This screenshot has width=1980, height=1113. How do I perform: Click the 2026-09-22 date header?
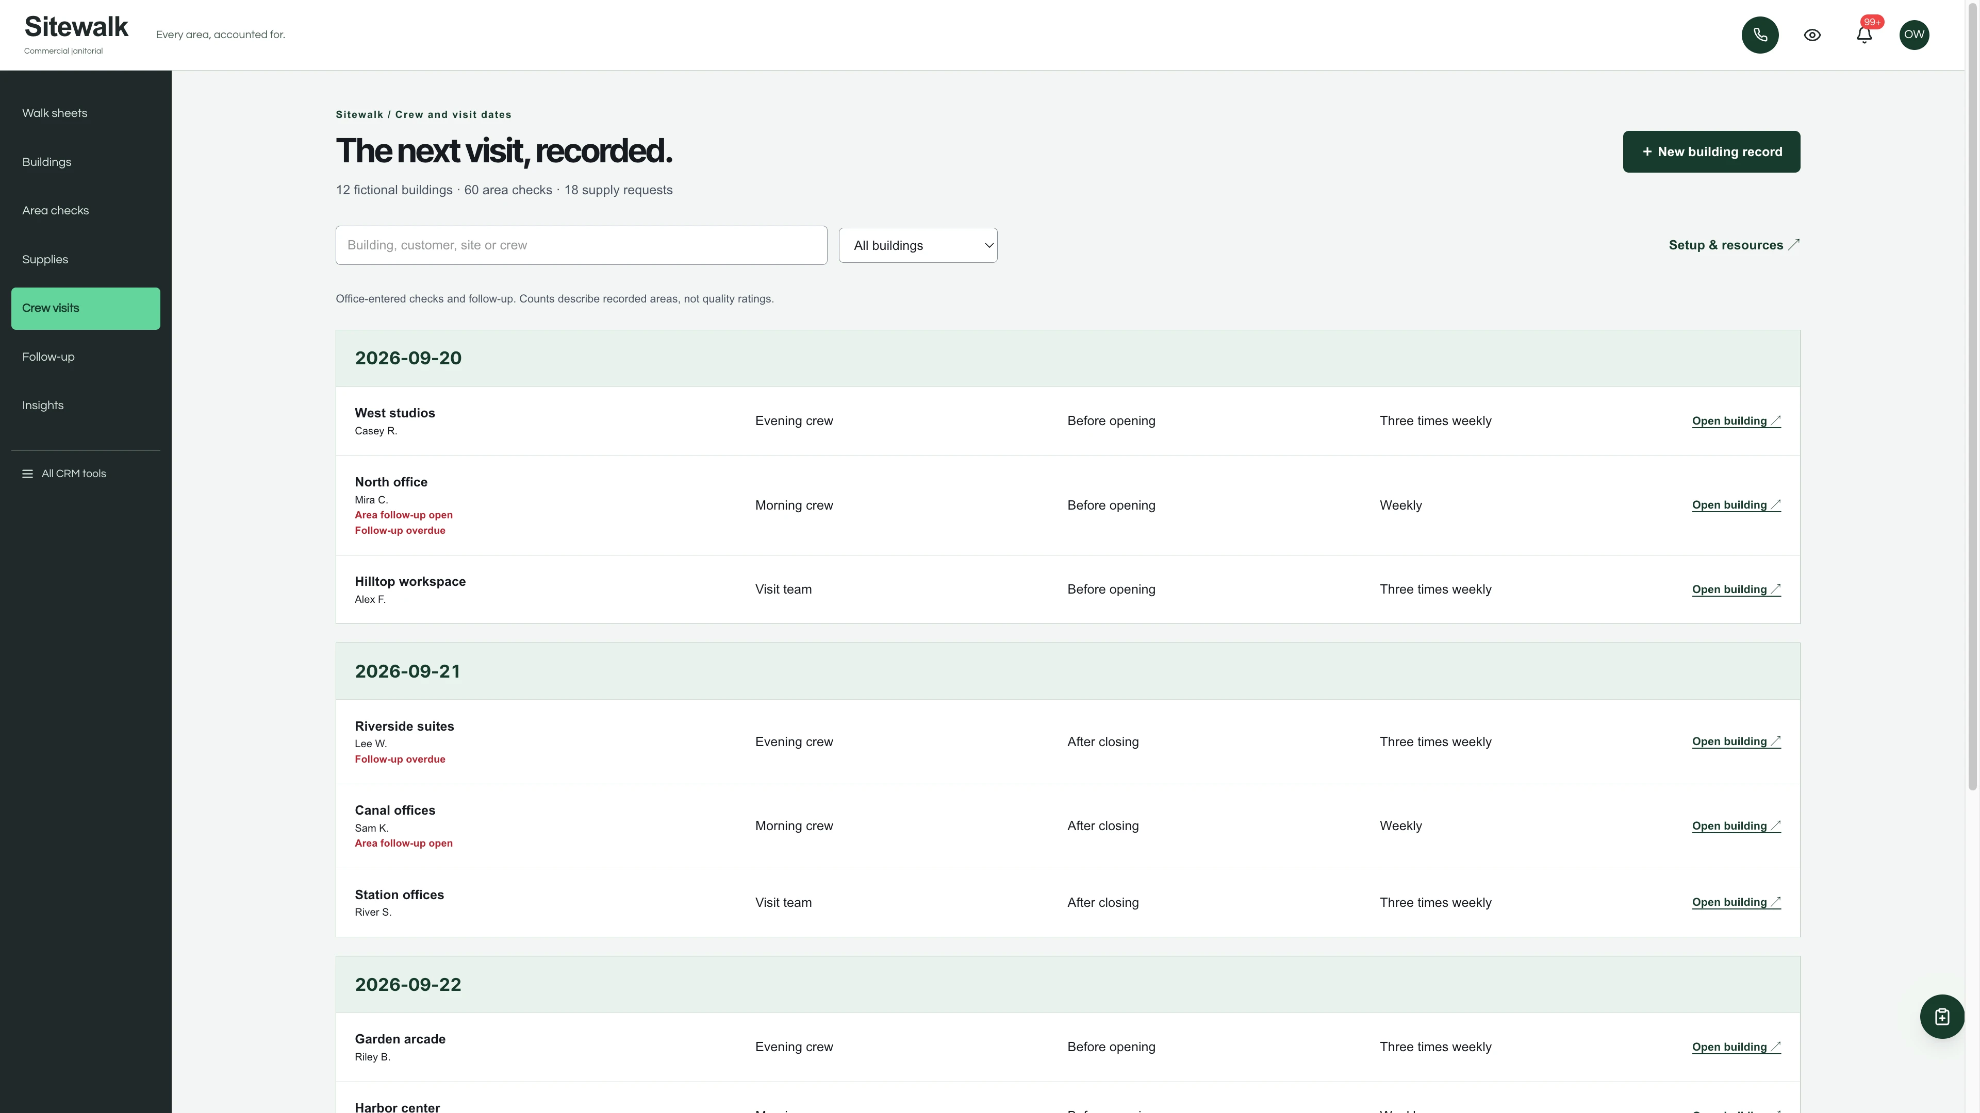(x=408, y=985)
